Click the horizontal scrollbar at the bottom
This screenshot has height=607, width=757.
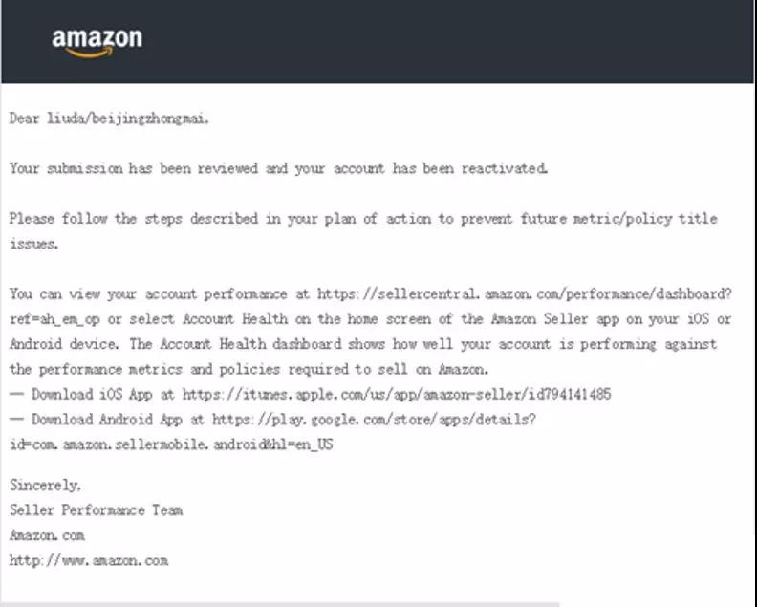pos(280,604)
